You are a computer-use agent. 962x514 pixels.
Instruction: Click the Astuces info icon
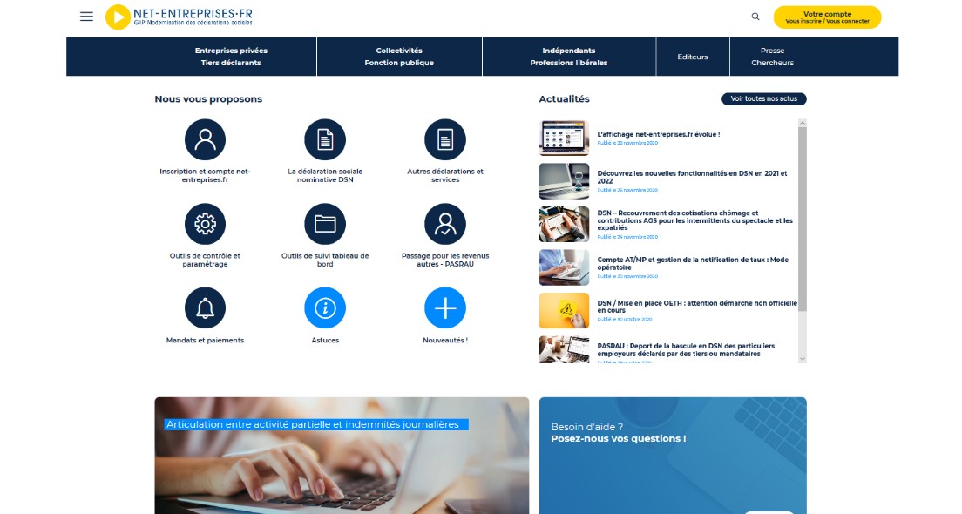(325, 308)
